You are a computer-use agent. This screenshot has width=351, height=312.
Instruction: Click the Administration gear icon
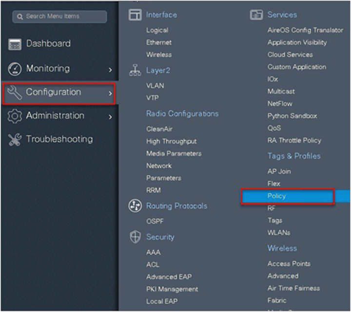[x=15, y=116]
